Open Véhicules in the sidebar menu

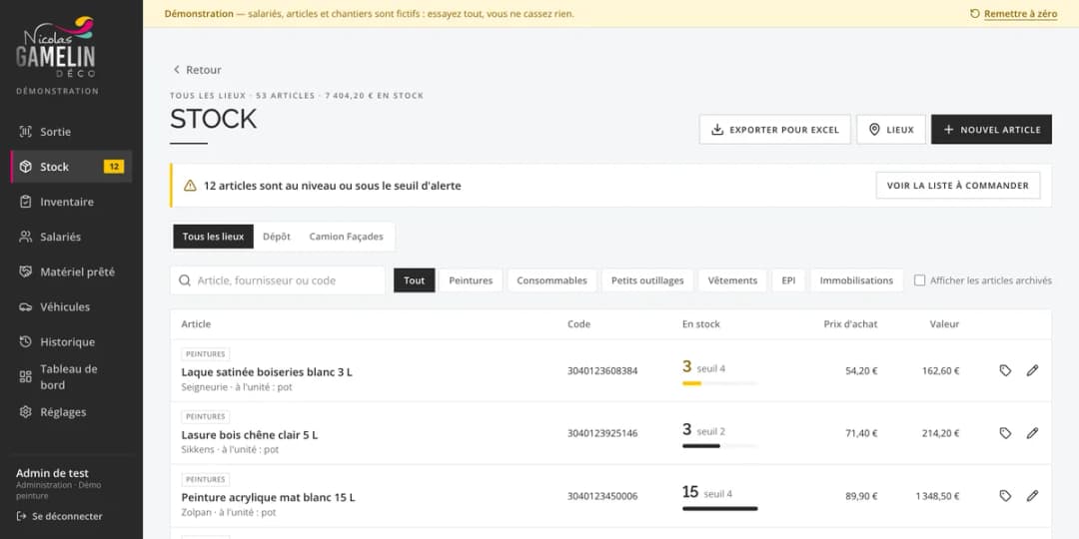pos(71,307)
